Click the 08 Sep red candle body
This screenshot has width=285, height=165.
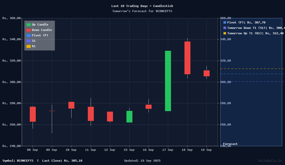(x=33, y=114)
